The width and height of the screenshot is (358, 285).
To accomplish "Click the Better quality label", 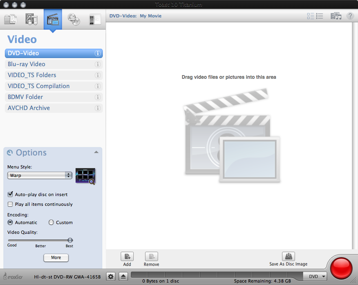I will (x=40, y=246).
